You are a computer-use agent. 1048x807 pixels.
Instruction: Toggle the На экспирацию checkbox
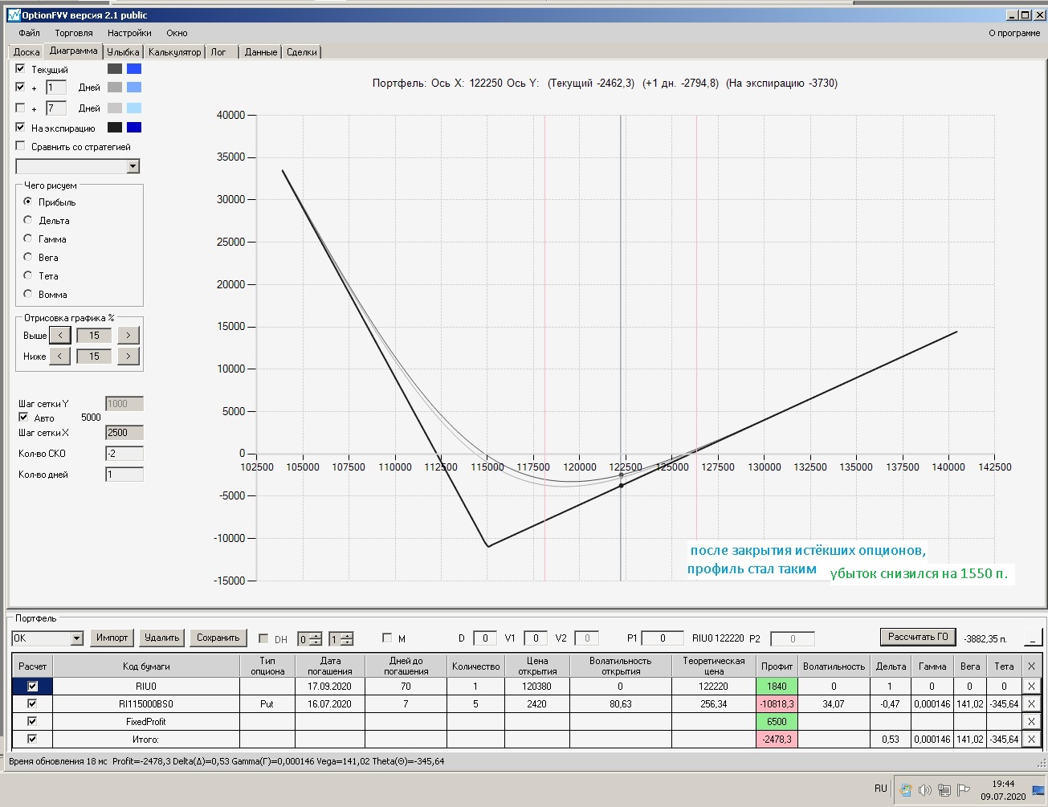point(21,128)
